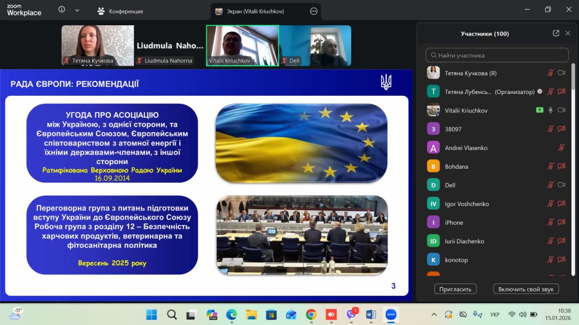Open meeting info icon beside Zoom Workplace
Image resolution: width=579 pixels, height=325 pixels.
[x=62, y=10]
